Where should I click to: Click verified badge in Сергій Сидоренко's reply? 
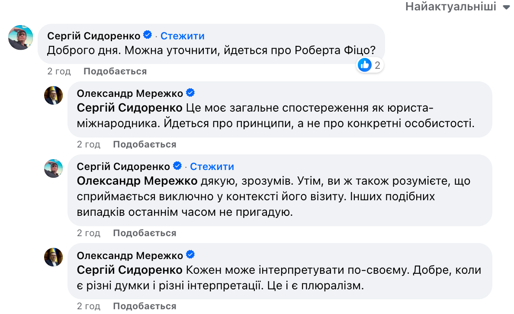point(177,166)
